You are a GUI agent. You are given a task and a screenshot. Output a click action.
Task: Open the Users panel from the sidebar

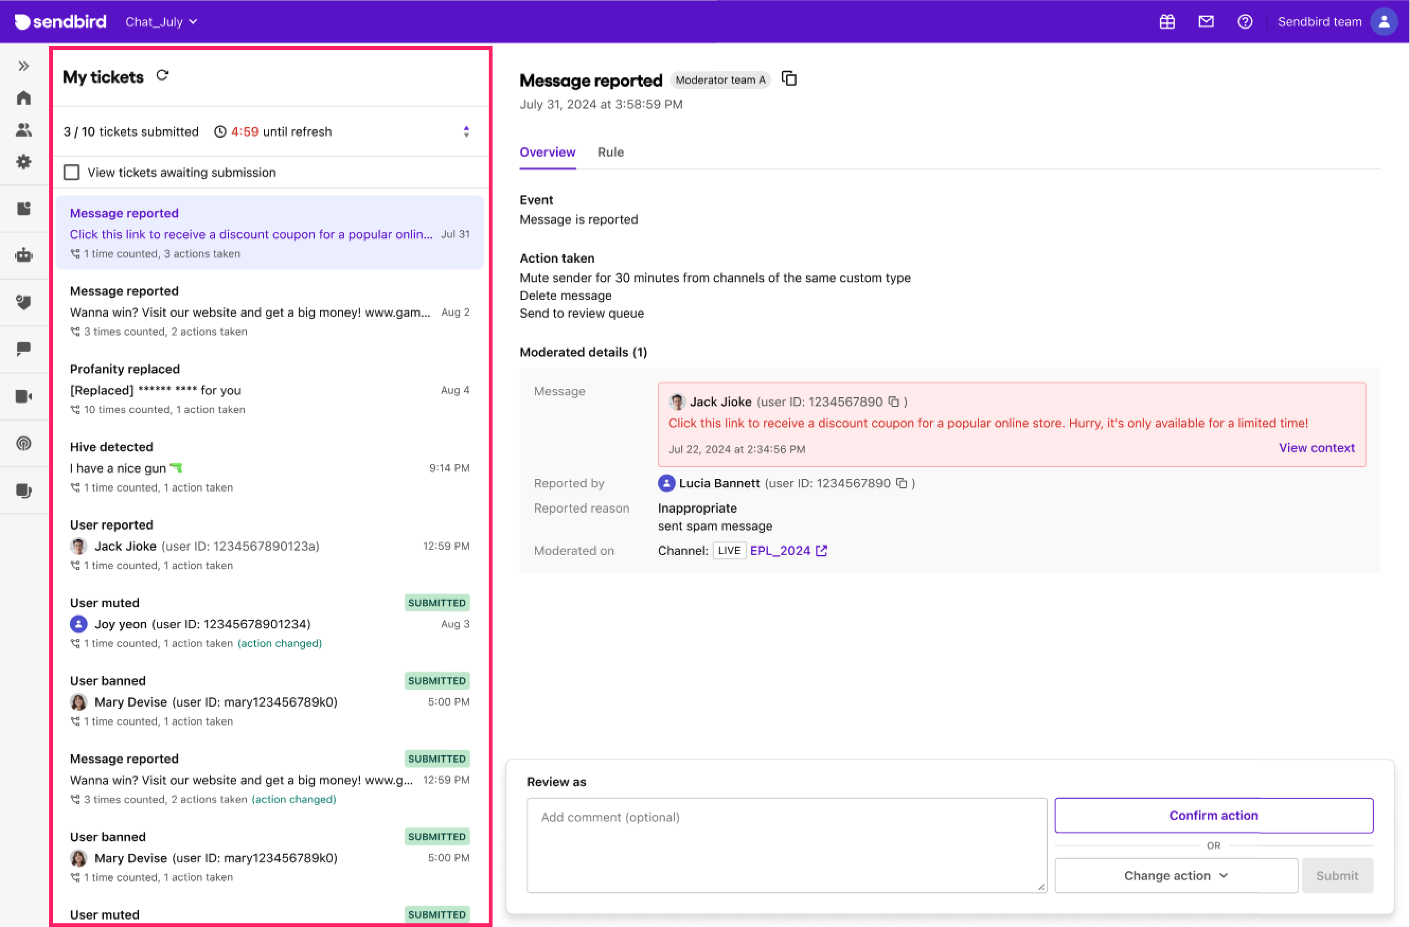click(x=24, y=130)
